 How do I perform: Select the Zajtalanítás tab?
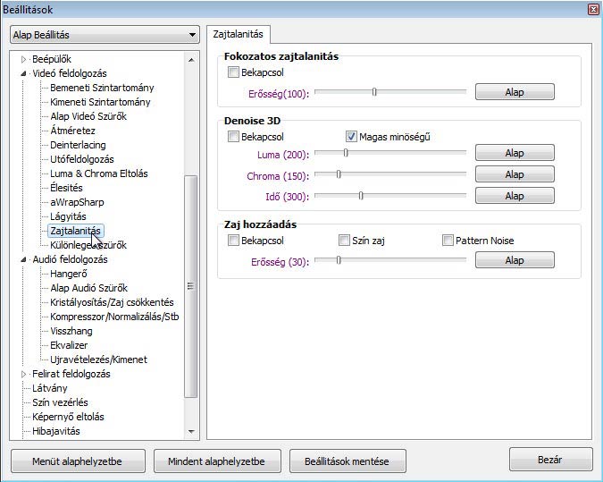(x=238, y=35)
